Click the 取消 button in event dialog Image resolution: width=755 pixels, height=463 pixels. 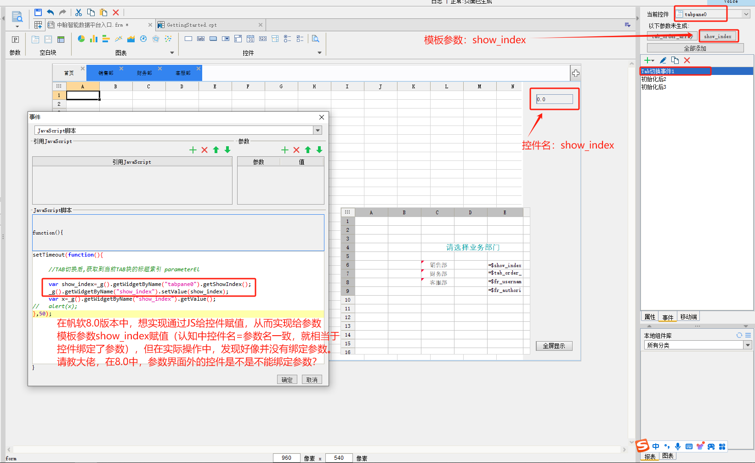click(x=312, y=380)
